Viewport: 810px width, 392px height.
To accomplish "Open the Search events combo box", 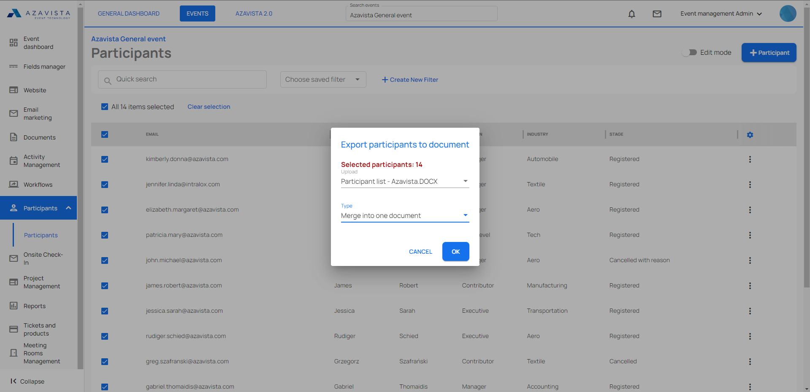I will pos(421,15).
